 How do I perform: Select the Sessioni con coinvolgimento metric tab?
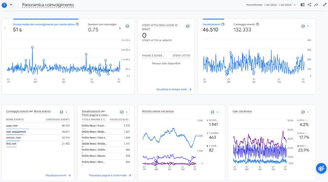click(102, 27)
